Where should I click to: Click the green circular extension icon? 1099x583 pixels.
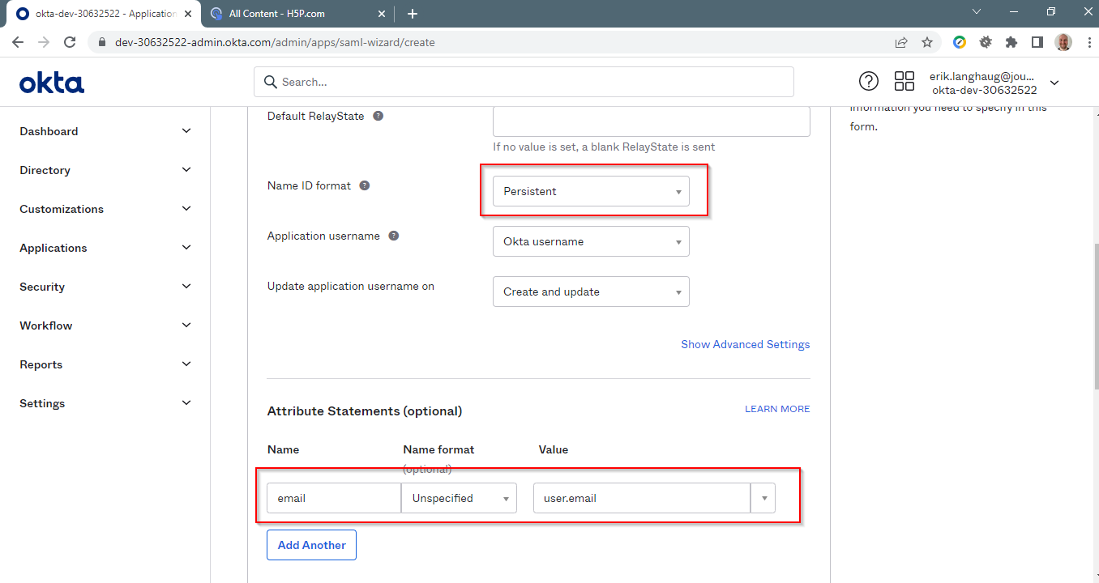(x=960, y=42)
